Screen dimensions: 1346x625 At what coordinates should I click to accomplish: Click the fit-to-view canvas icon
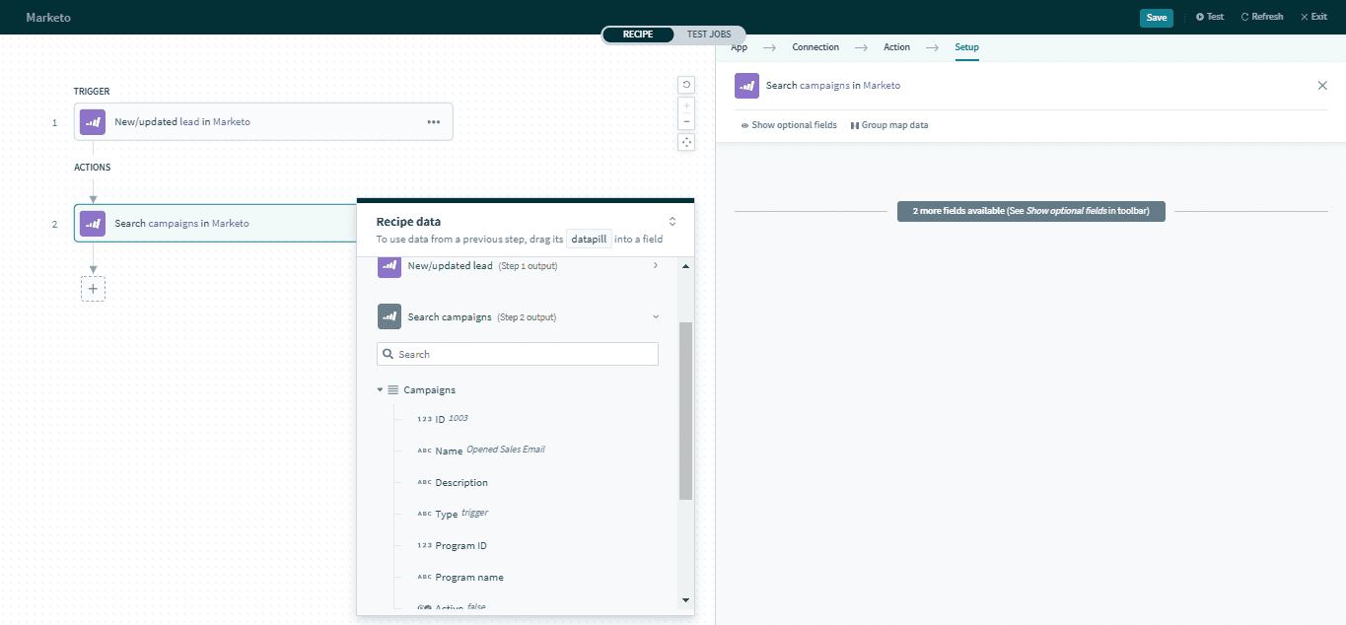pyautogui.click(x=687, y=142)
